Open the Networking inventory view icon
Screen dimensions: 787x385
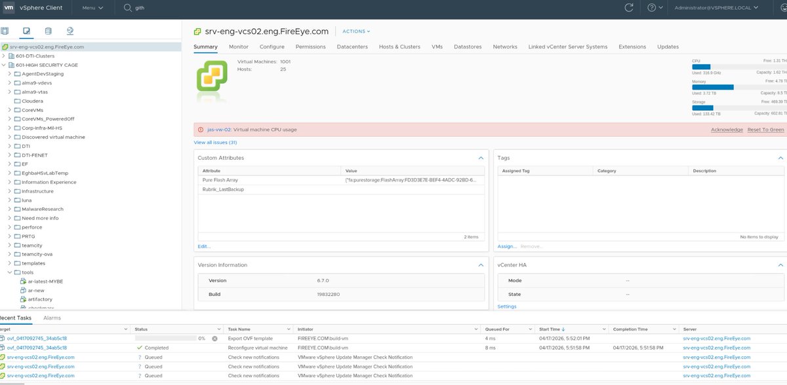(x=70, y=31)
